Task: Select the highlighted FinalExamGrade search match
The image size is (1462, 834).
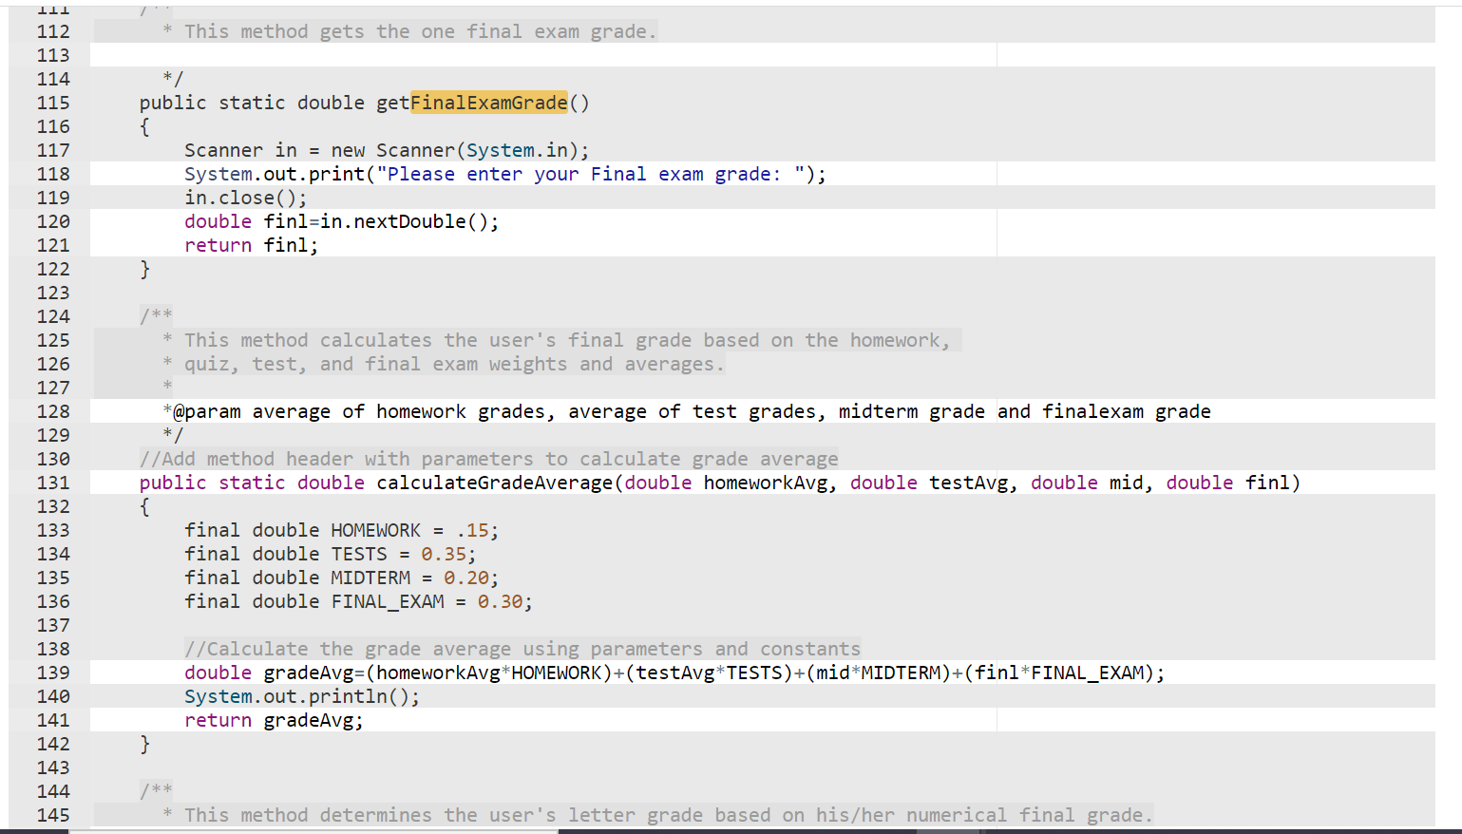Action: pos(487,103)
